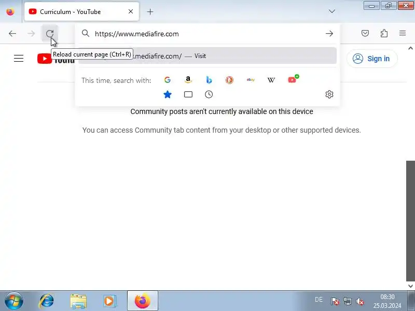Open the Firefox application menu

(x=403, y=33)
